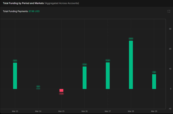The height and width of the screenshot is (114, 173).
Task: Click the 7.38 value badge
Action: [x=154, y=72]
